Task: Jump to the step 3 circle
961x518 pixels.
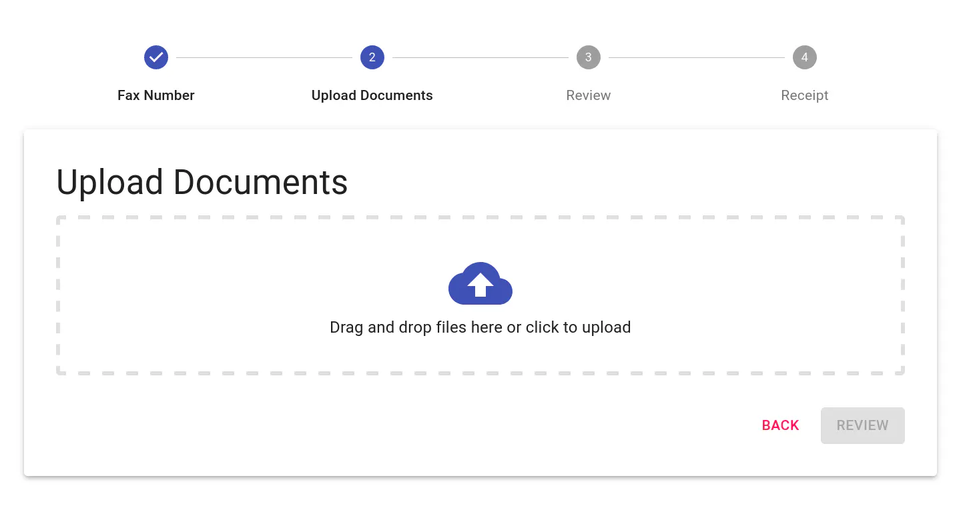Action: (x=589, y=57)
